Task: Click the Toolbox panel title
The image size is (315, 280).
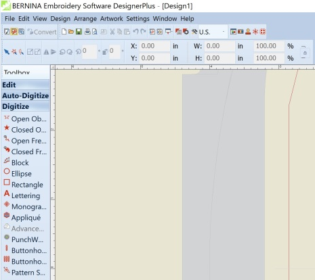Action: pyautogui.click(x=17, y=72)
